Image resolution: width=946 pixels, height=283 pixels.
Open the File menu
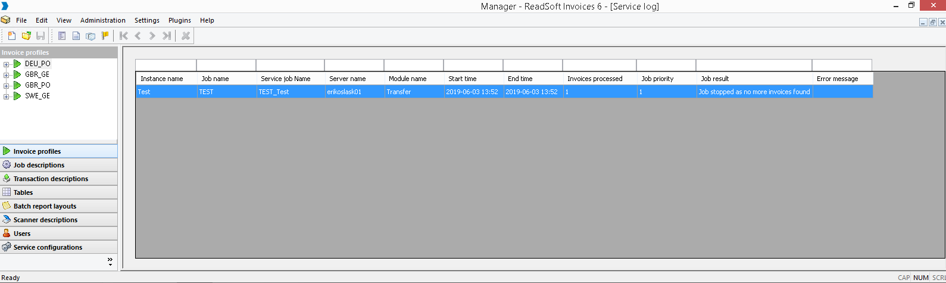21,20
